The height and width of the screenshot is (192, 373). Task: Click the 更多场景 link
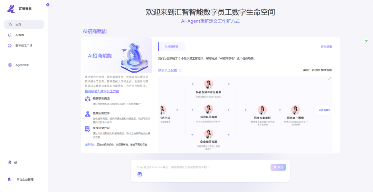(326, 47)
